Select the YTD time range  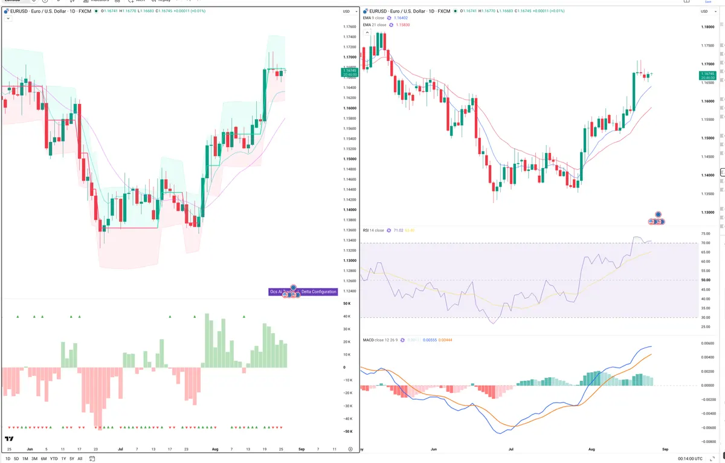pos(54,459)
